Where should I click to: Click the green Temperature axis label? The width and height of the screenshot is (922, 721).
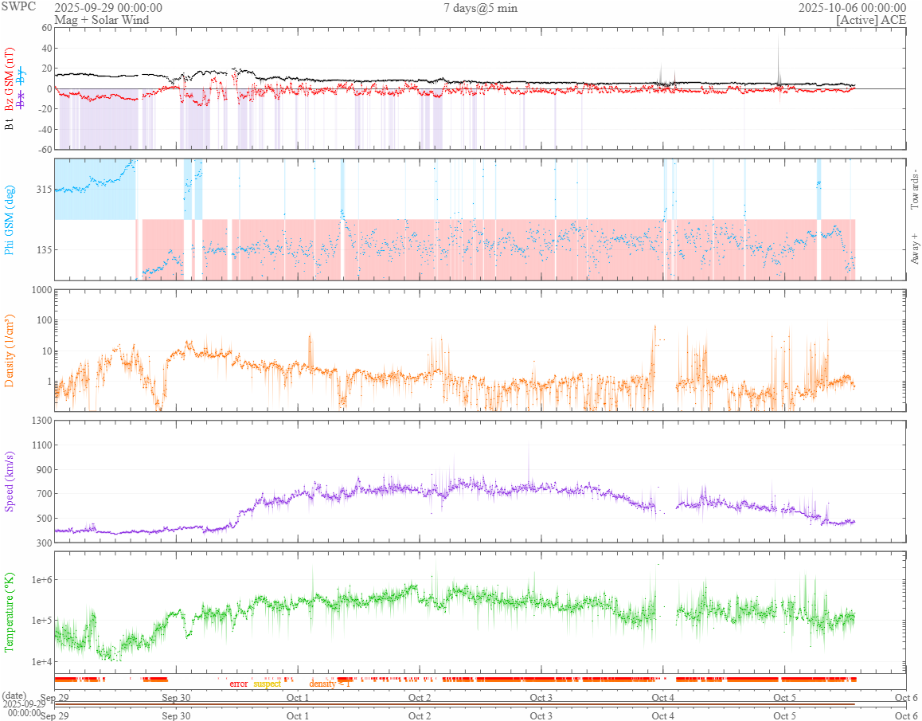pyautogui.click(x=10, y=612)
